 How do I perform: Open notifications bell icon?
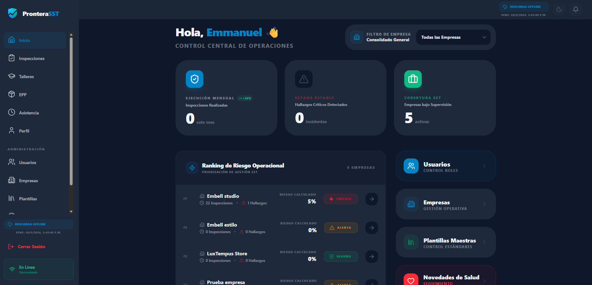(576, 9)
